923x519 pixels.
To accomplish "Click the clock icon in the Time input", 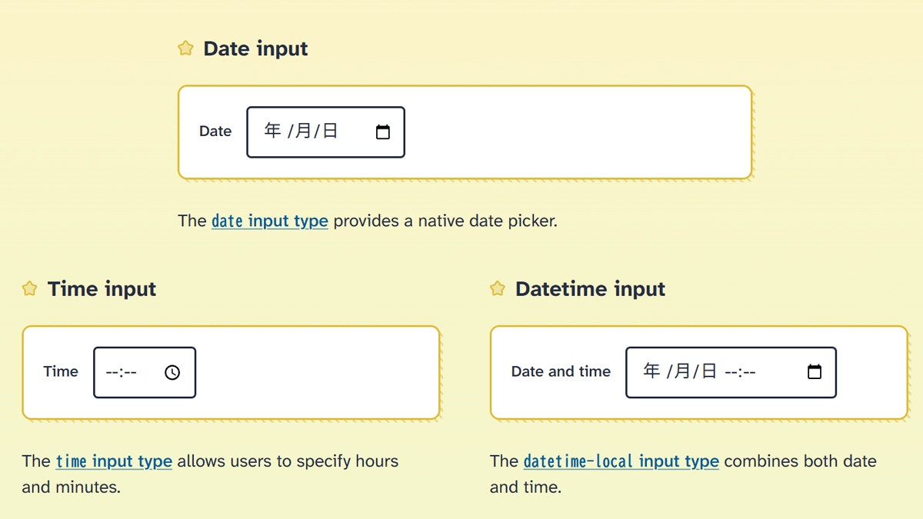I will [172, 372].
